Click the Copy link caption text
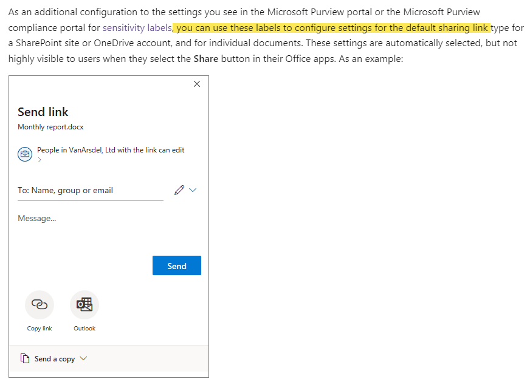Screen dimensions: 530x379 (x=39, y=328)
